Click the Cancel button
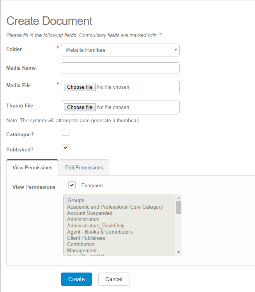The image size is (255, 292). [113, 279]
